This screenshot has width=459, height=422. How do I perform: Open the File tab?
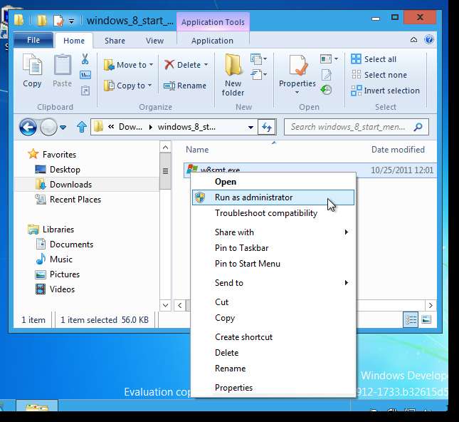point(33,40)
